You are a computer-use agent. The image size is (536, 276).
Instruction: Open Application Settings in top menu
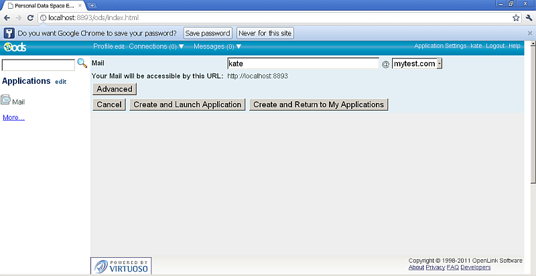pos(440,46)
